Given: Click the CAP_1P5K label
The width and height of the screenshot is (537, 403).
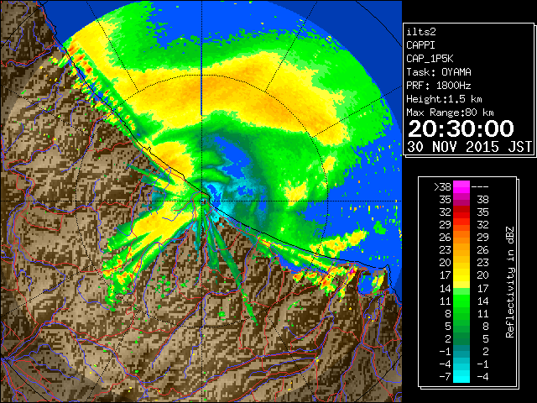Looking at the screenshot, I should tap(430, 59).
